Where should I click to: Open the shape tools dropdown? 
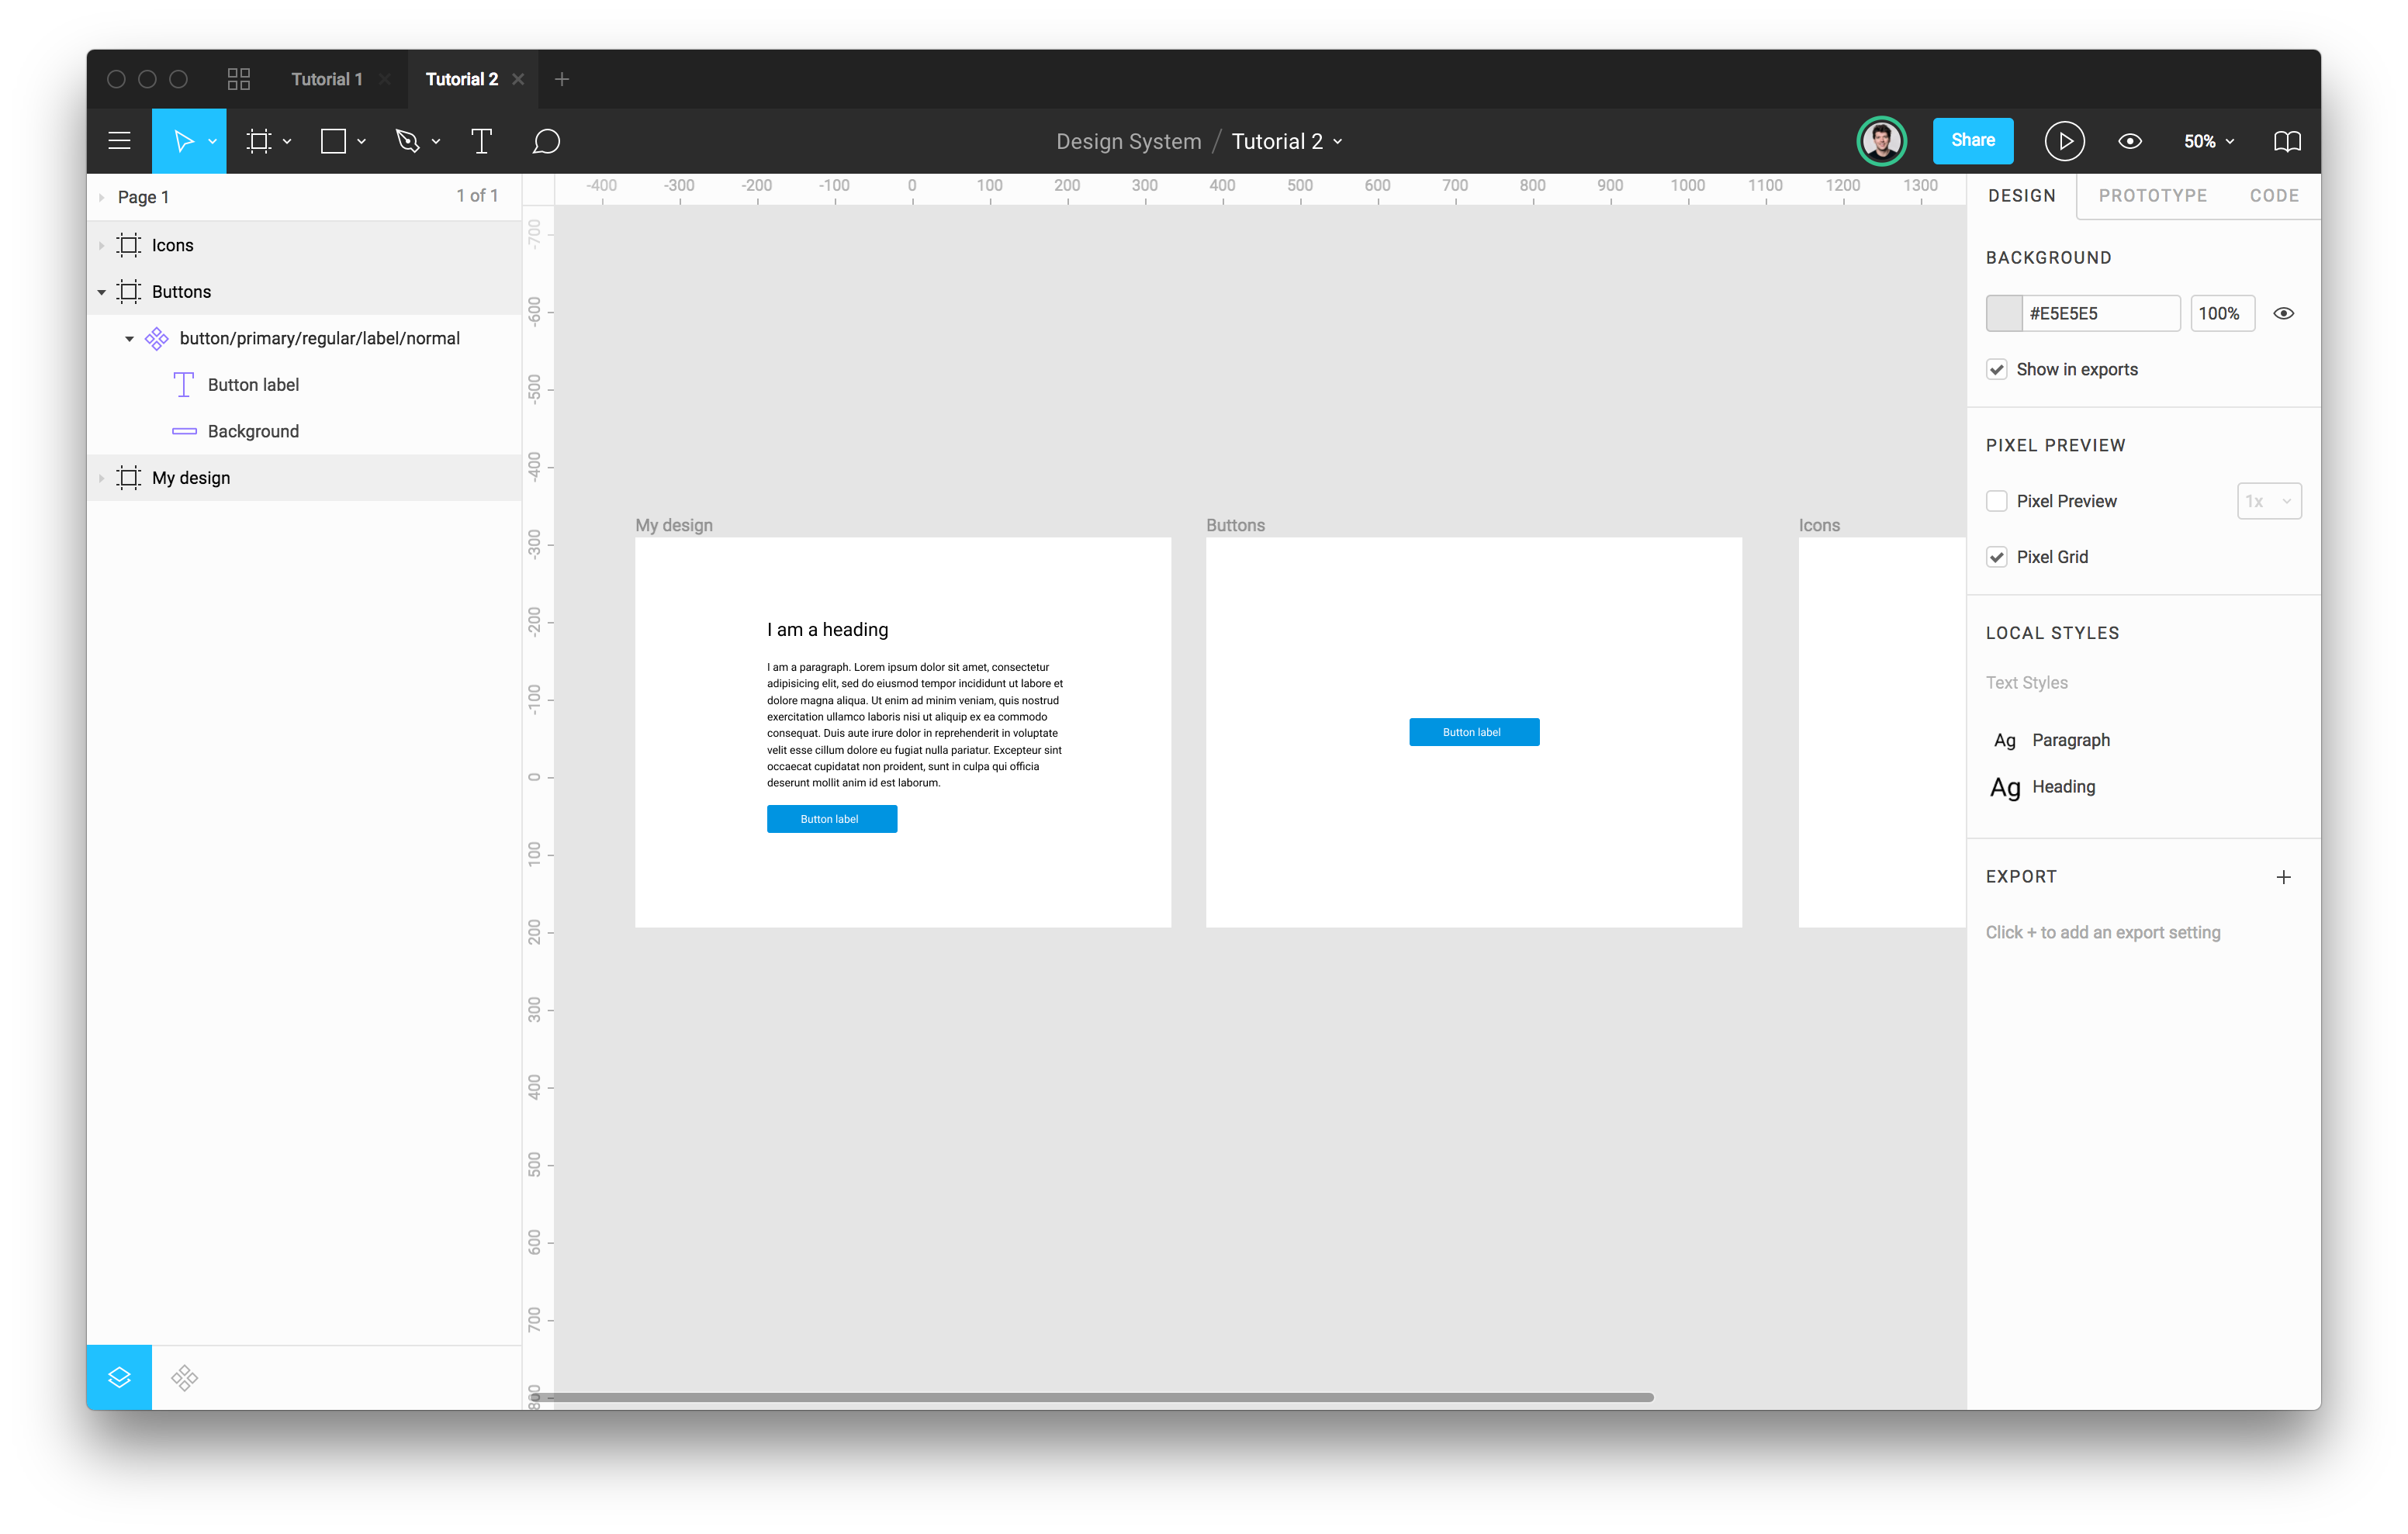click(x=361, y=142)
